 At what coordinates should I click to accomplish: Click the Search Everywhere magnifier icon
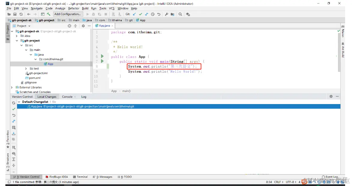[180, 14]
